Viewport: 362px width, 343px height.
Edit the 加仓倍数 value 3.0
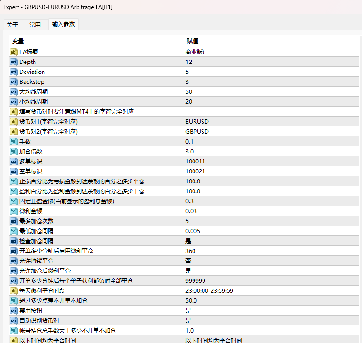[272, 152]
